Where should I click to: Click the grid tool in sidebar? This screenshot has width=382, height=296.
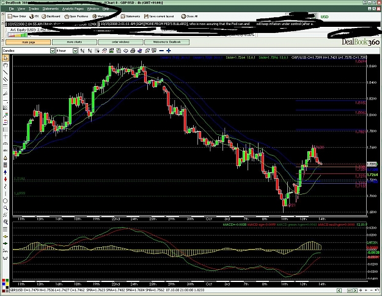pos(6,129)
